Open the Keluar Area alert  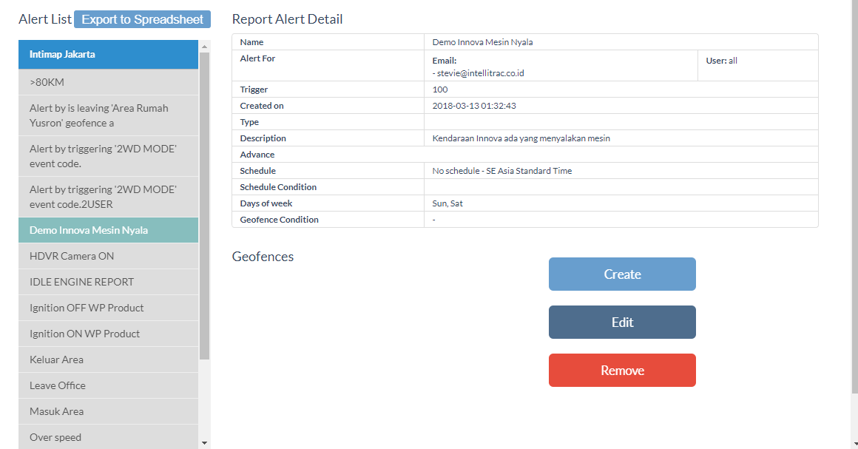pyautogui.click(x=108, y=359)
